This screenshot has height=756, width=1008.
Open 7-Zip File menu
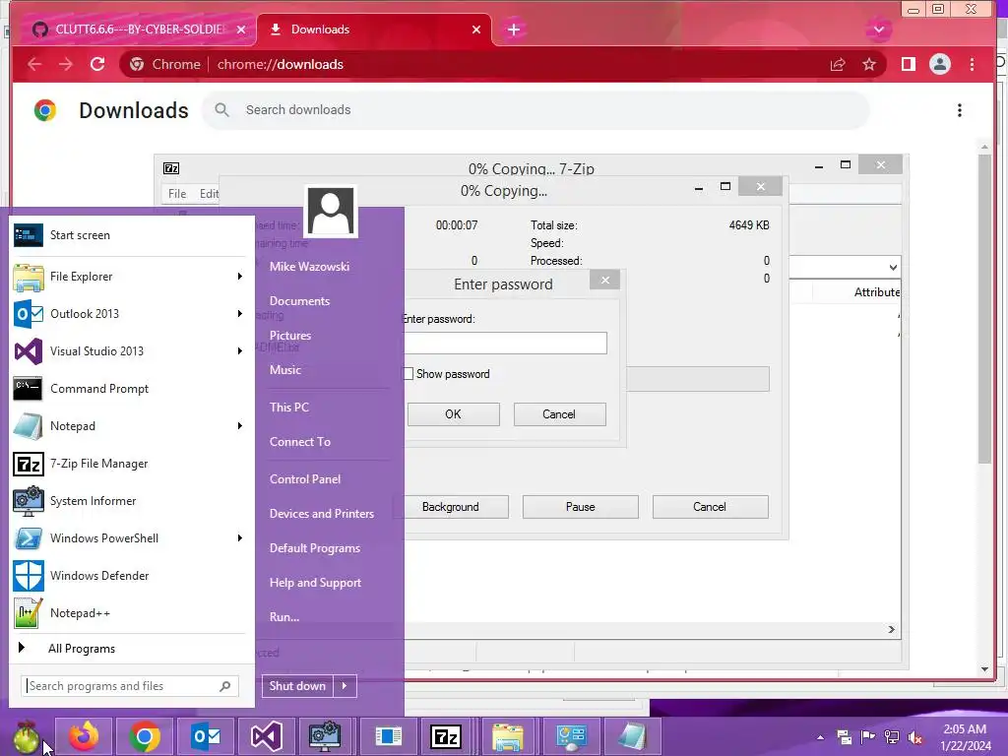pyautogui.click(x=177, y=194)
